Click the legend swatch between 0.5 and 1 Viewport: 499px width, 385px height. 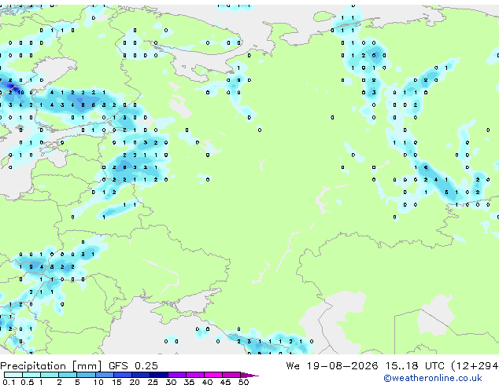click(x=31, y=375)
